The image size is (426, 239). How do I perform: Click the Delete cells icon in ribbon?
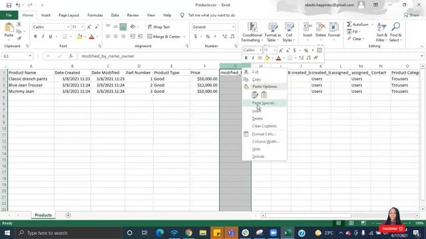[x=321, y=27]
